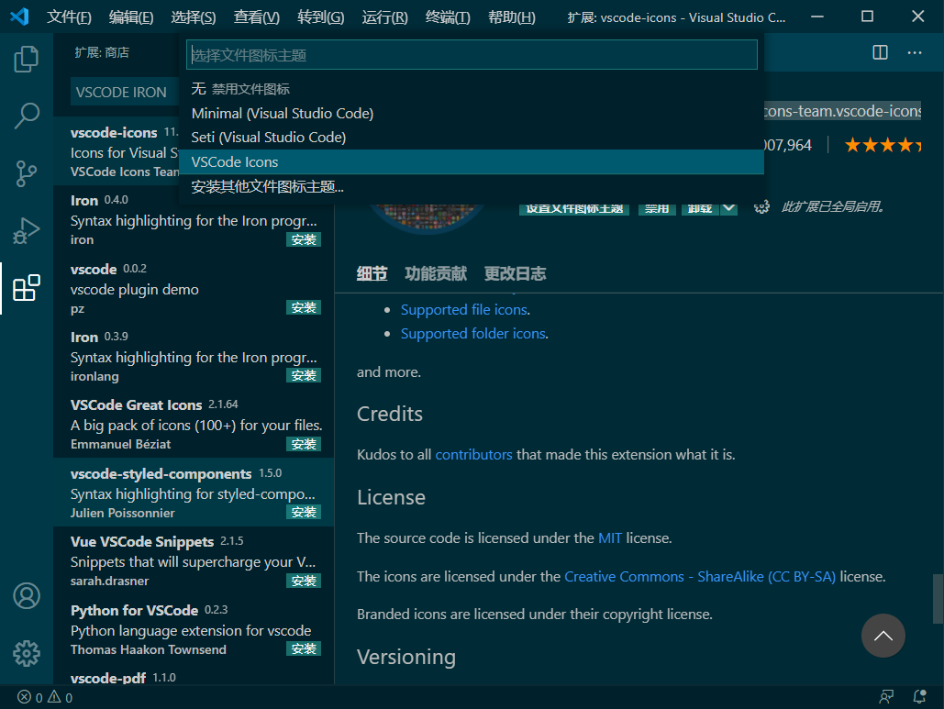
Task: Focus the 选择文件图标主题 input box
Action: coord(472,55)
